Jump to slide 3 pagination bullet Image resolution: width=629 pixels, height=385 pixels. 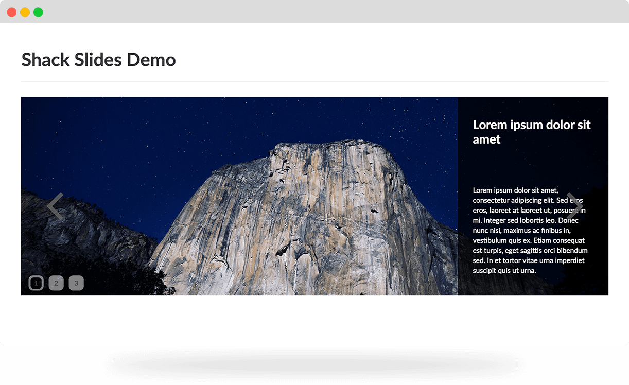tap(76, 283)
